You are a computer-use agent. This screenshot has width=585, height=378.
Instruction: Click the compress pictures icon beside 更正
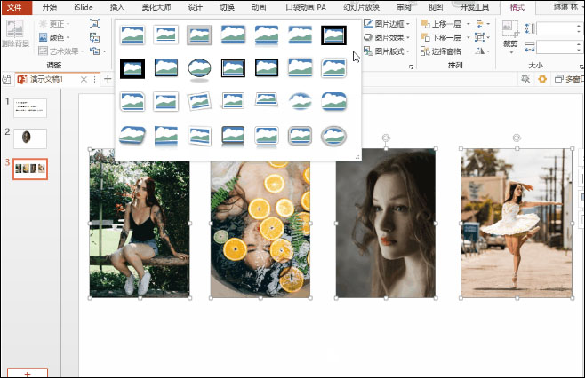(95, 24)
